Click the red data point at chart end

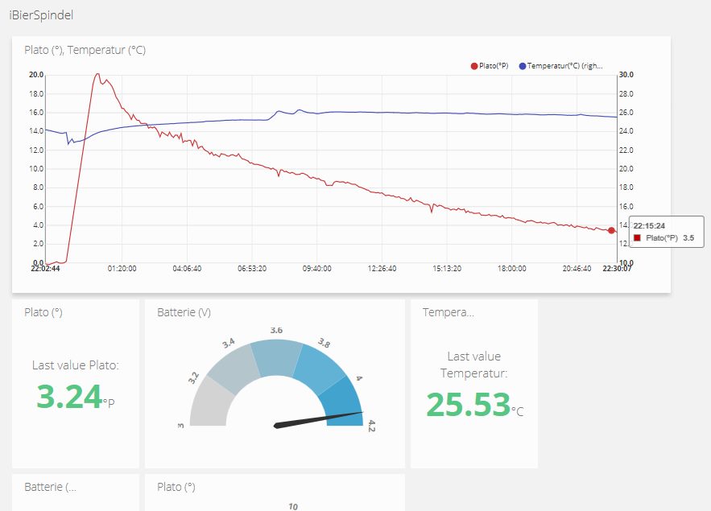pos(611,230)
